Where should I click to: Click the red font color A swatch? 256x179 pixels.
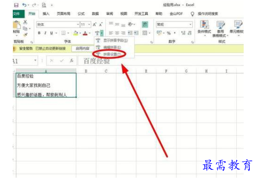coord(85,33)
